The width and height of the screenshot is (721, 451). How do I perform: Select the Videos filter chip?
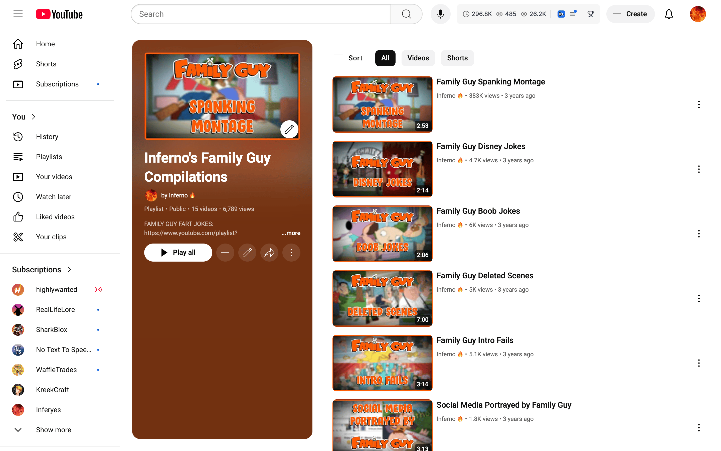(418, 58)
